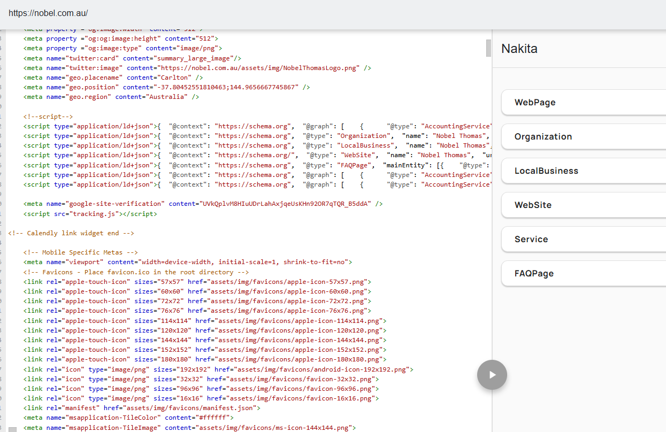Click the og:image:height 512 meta line

[x=121, y=38]
